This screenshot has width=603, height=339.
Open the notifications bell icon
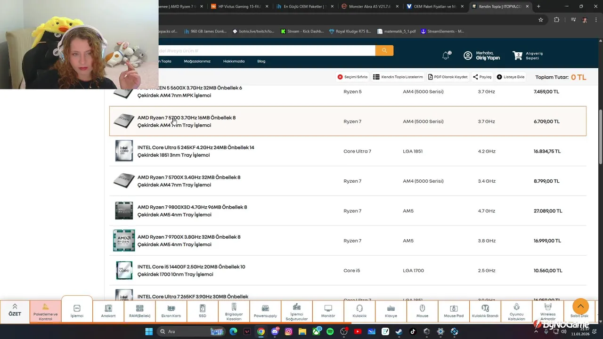446,56
